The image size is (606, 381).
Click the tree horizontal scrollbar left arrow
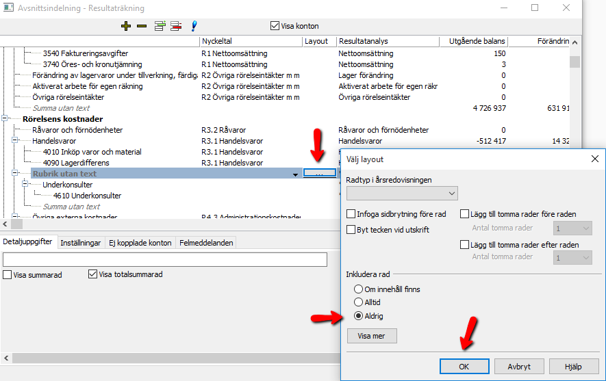[5, 224]
